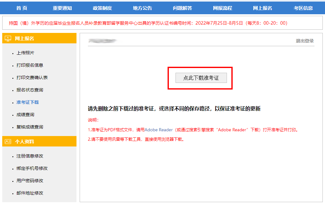The image size is (325, 205).
Task: Select 打印报名信息 sidebar link
Action: click(30, 65)
